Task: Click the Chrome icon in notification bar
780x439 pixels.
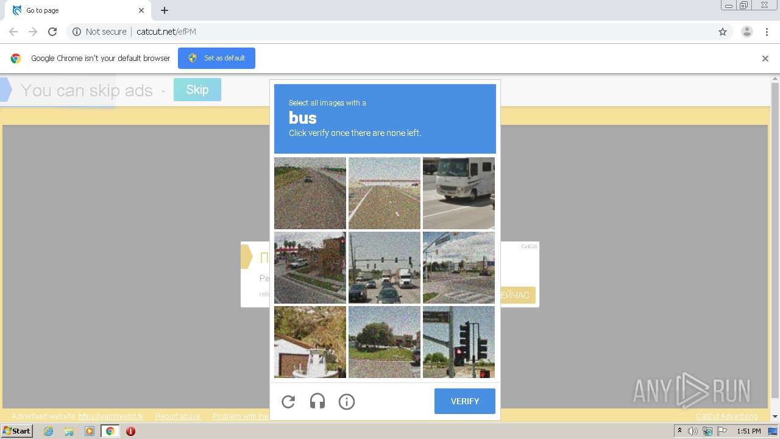Action: 16,59
